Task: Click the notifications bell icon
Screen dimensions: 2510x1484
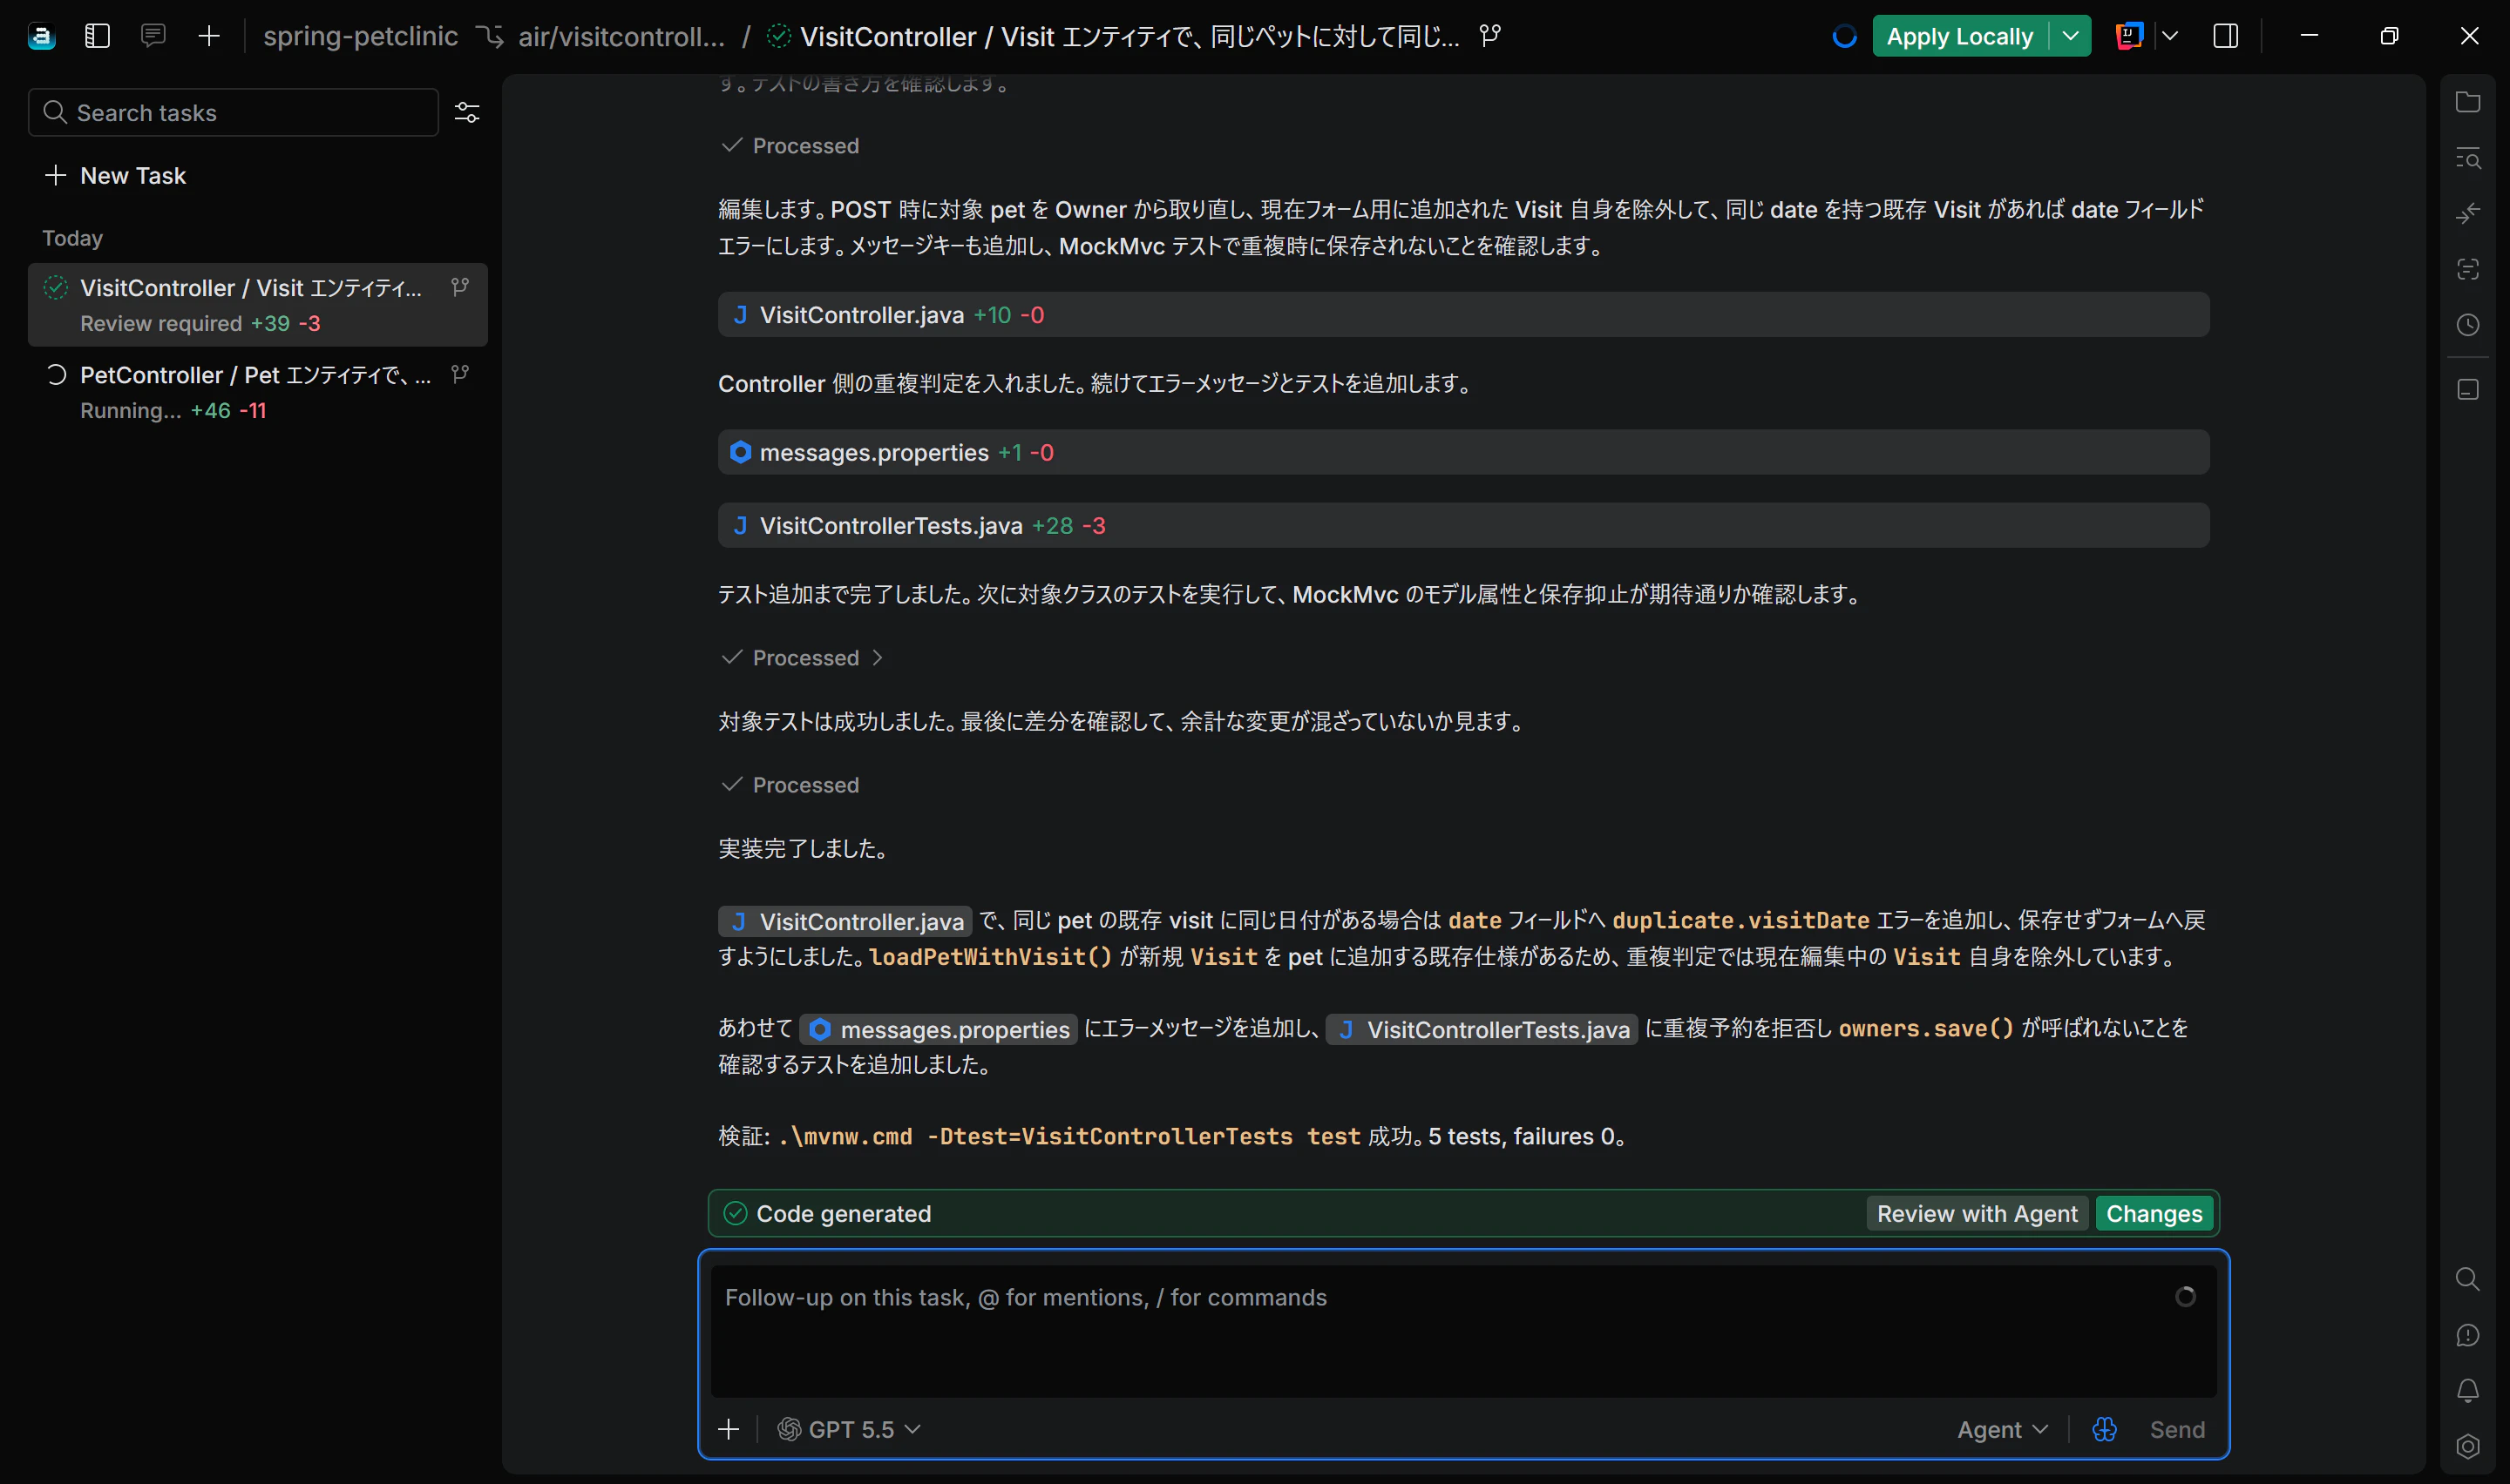Action: pos(2468,1390)
